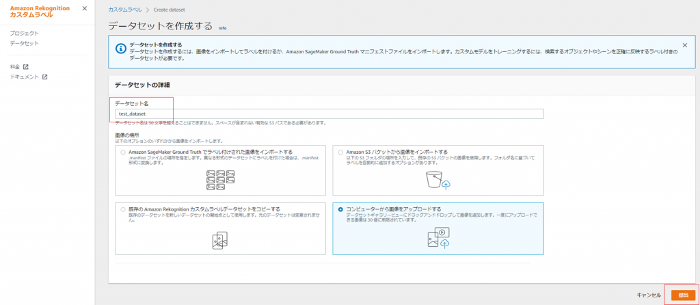Image resolution: width=700 pixels, height=305 pixels.
Task: Click the キャンセル button
Action: click(649, 295)
